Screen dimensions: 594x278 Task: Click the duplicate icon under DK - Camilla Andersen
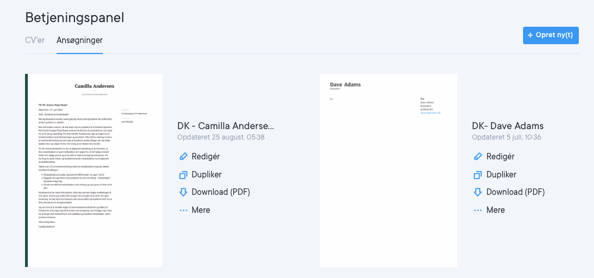183,174
